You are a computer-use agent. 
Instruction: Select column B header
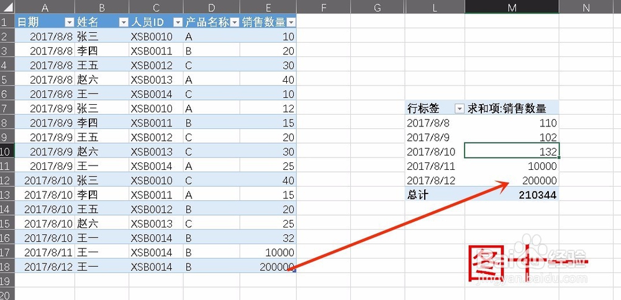[x=102, y=7]
